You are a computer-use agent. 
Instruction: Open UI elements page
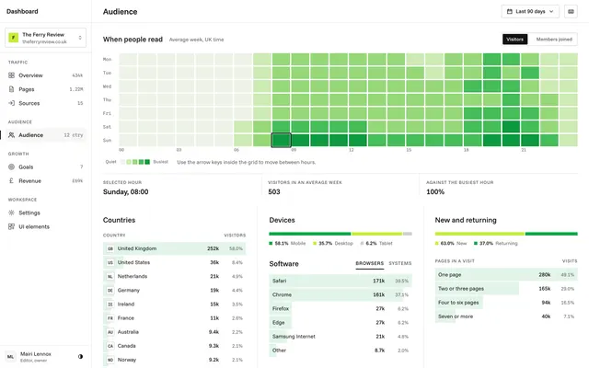pyautogui.click(x=45, y=227)
